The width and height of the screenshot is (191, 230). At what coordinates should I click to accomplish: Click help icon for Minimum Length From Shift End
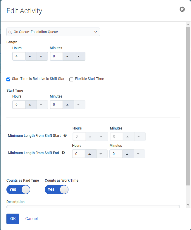[x=63, y=153]
